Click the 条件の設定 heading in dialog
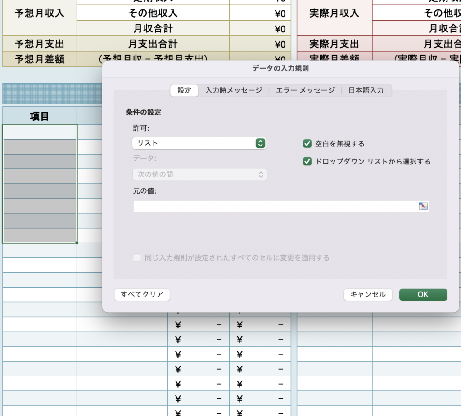 point(144,112)
